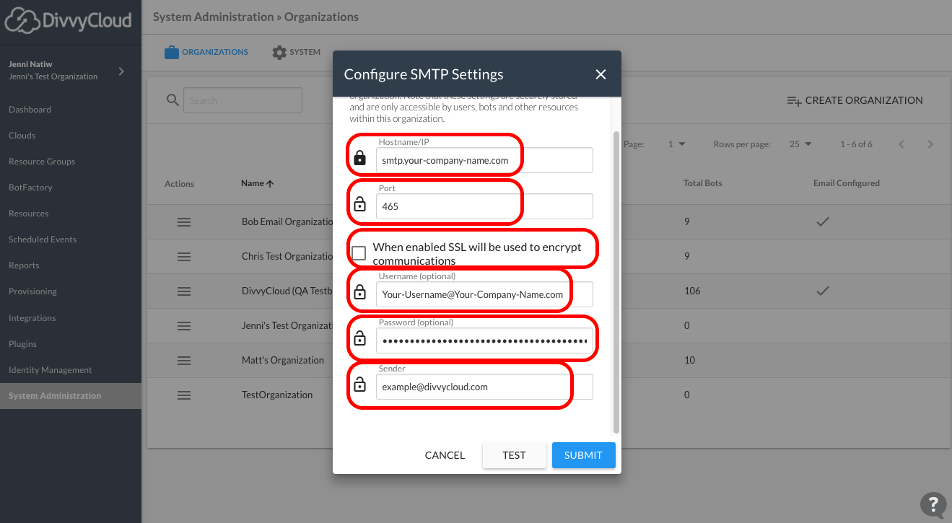Viewport: 952px width, 523px height.
Task: Go to the previous page arrow
Action: 901,144
